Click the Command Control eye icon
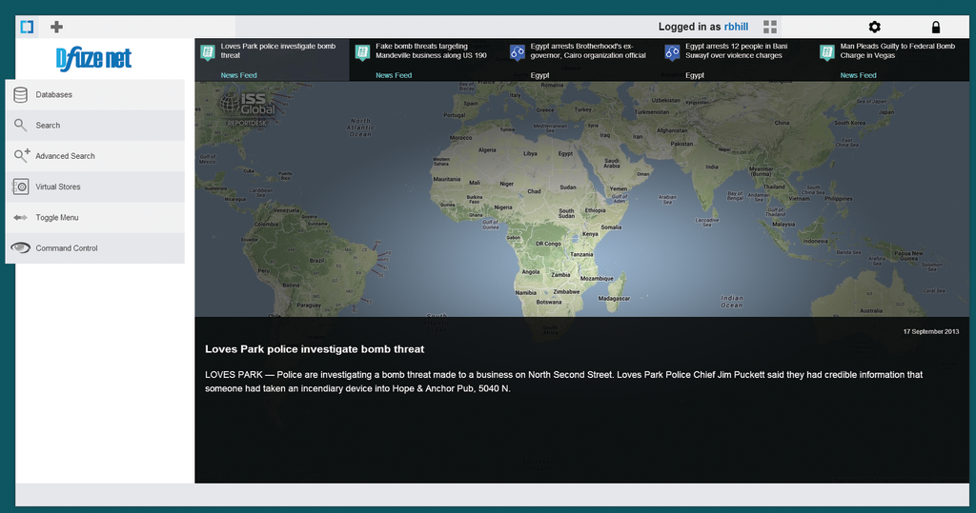The height and width of the screenshot is (513, 976). click(20, 247)
